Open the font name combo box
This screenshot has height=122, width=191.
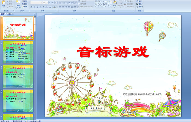tap(36, 3)
